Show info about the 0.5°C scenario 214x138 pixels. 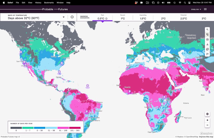pyautogui.click(x=106, y=19)
